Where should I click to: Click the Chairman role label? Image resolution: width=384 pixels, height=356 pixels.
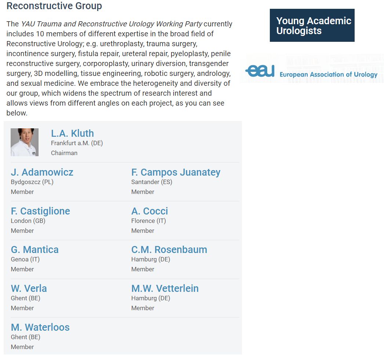64,153
